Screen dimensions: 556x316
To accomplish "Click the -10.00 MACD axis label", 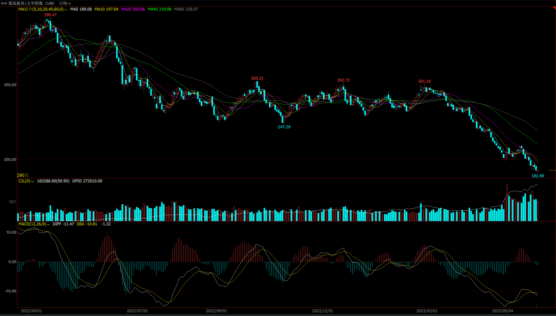I will click(x=10, y=291).
